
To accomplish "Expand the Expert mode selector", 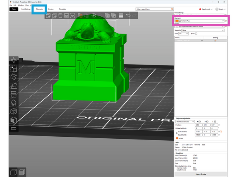I will click(206, 9).
